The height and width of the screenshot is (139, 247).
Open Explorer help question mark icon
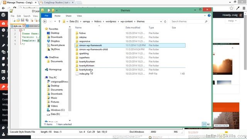tap(209, 15)
